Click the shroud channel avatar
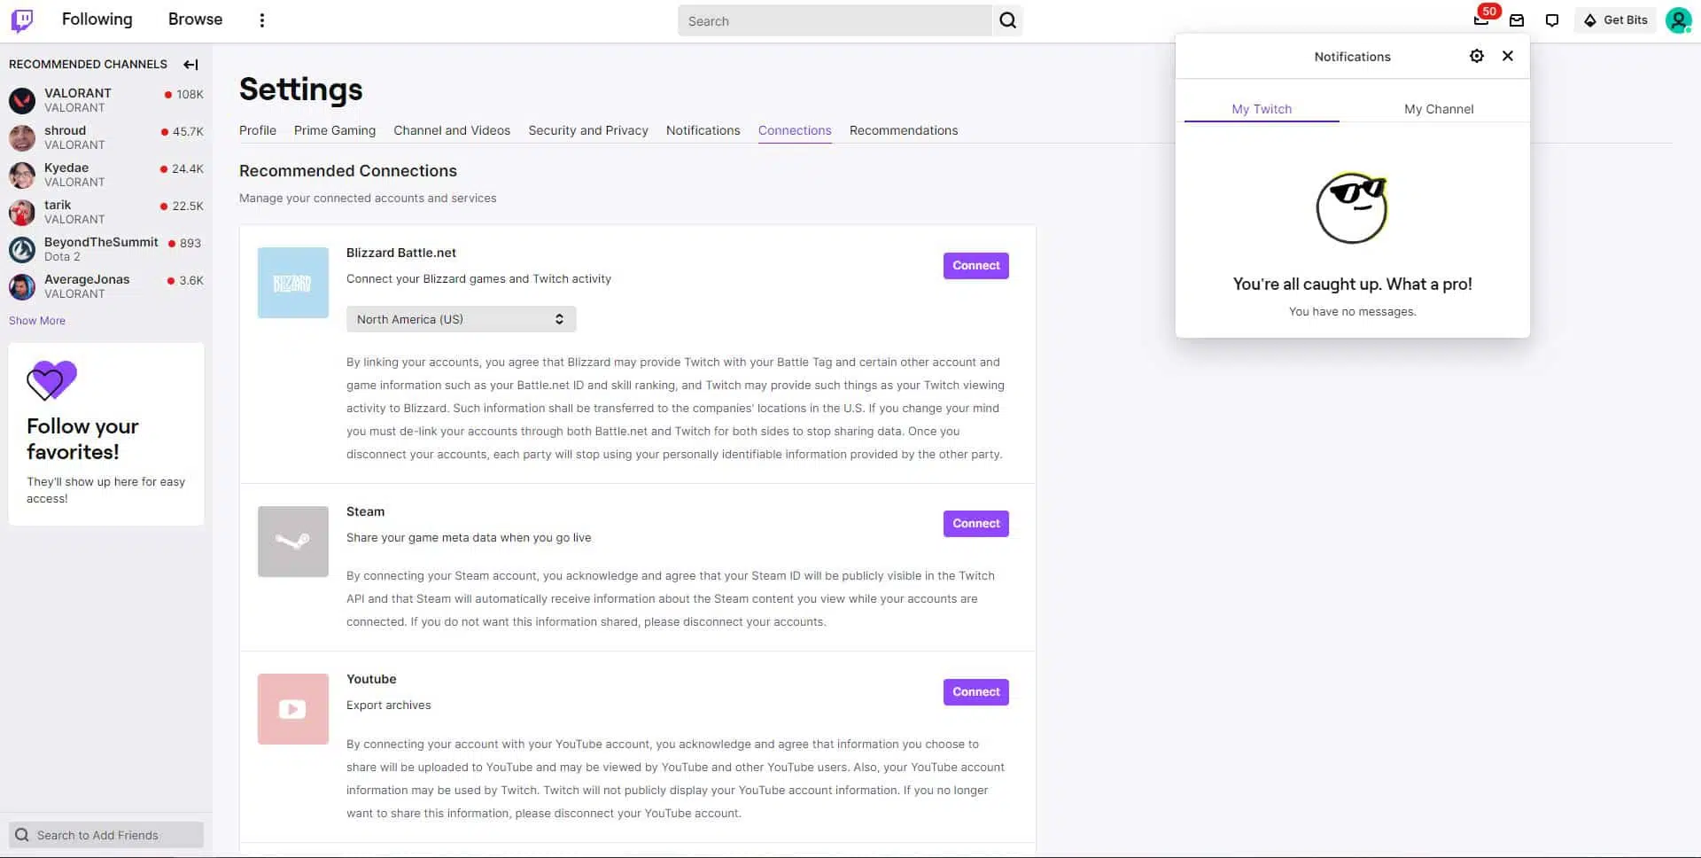 [22, 137]
